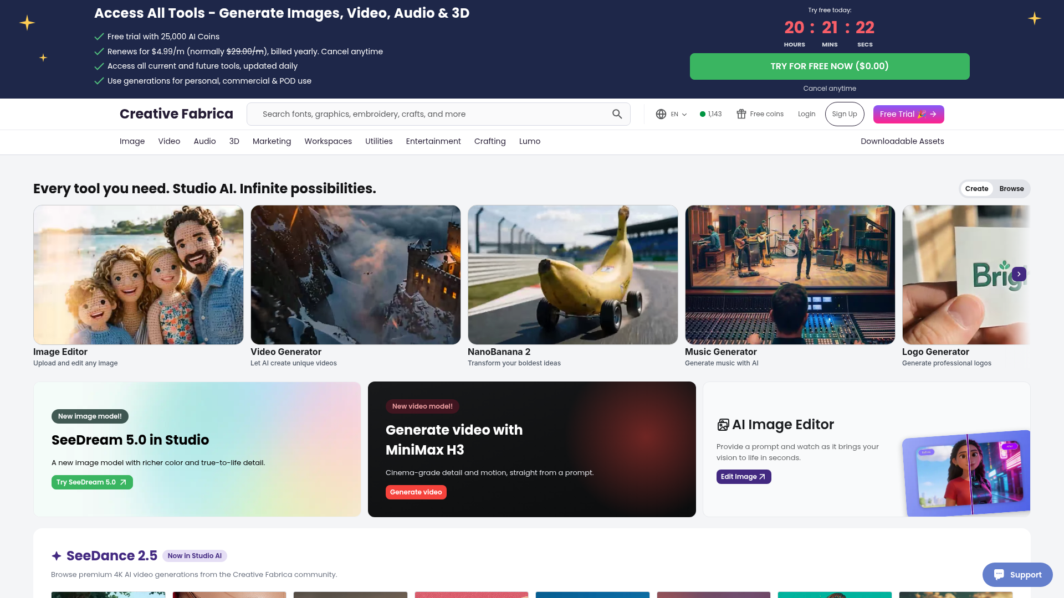This screenshot has height=598, width=1064.
Task: Open the NanoBanana 2 banana car thumbnail
Action: [x=573, y=275]
